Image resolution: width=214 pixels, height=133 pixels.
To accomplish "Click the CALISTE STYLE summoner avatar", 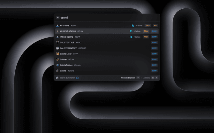I will 58,43.
